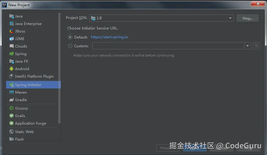Choose Spring project type
The height and width of the screenshot is (155, 267).
pyautogui.click(x=32, y=54)
